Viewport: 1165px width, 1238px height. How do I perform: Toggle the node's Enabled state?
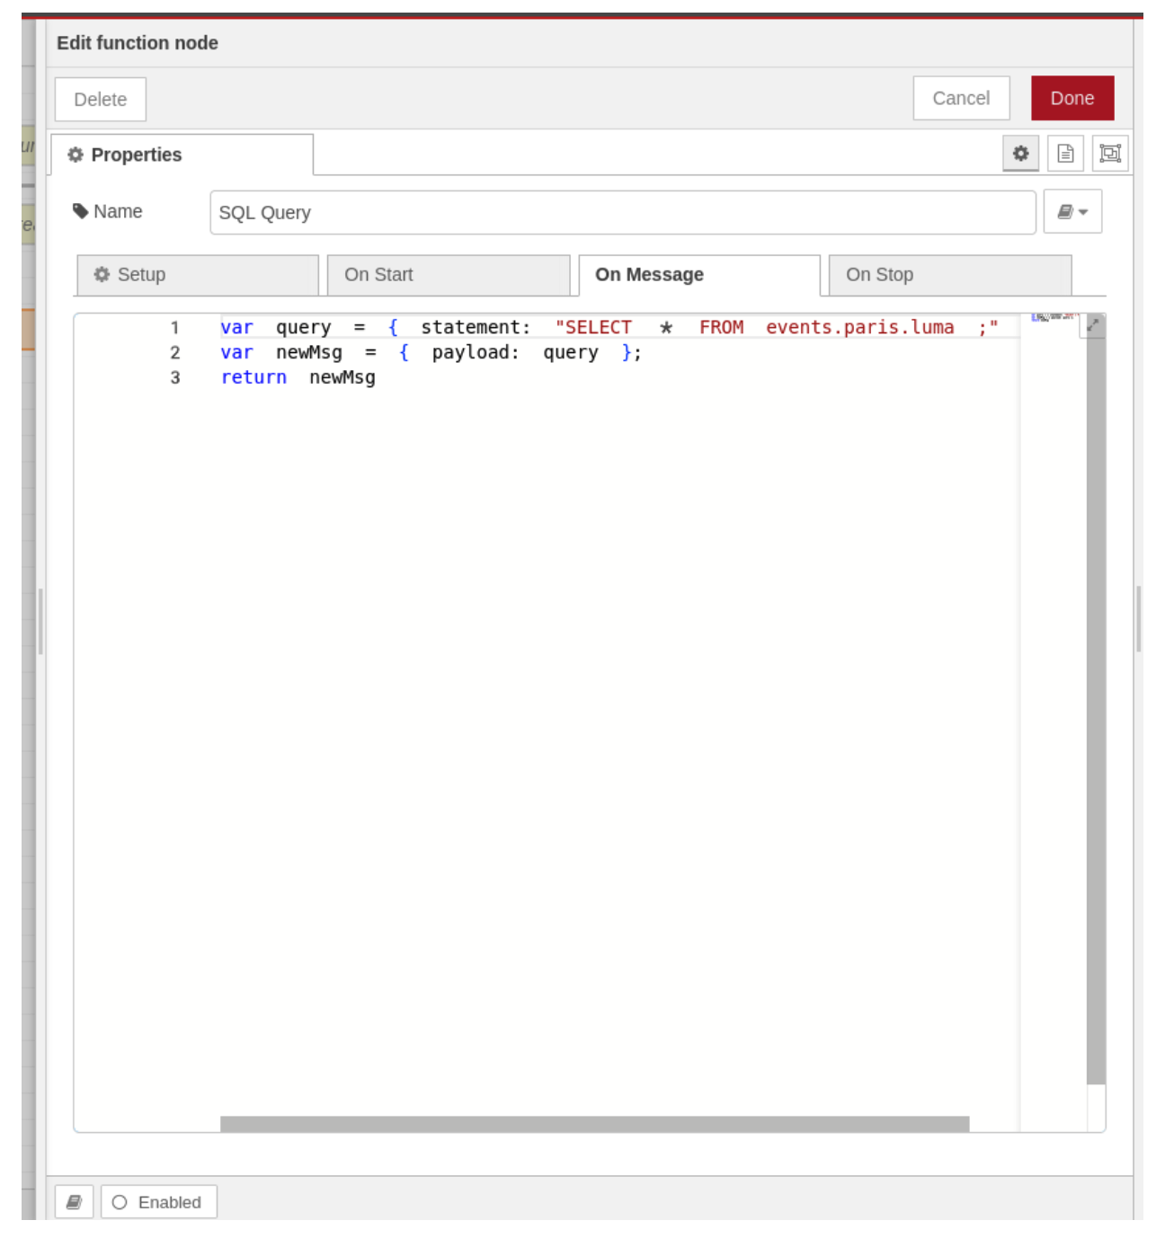tap(159, 1202)
